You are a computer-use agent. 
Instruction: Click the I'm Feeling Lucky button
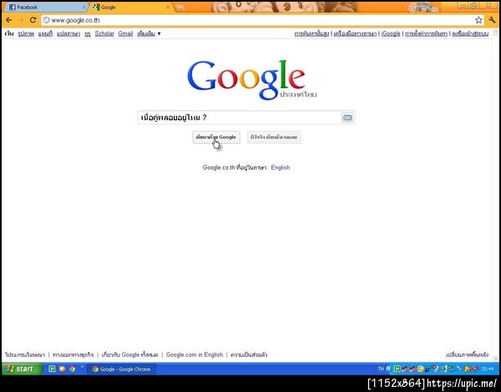click(274, 137)
